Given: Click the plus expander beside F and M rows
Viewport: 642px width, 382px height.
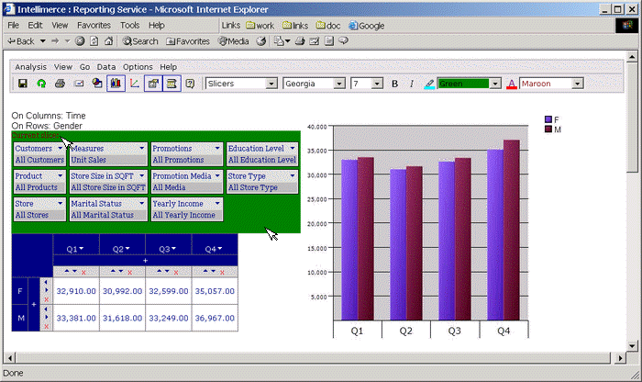Looking at the screenshot, I should pos(34,305).
